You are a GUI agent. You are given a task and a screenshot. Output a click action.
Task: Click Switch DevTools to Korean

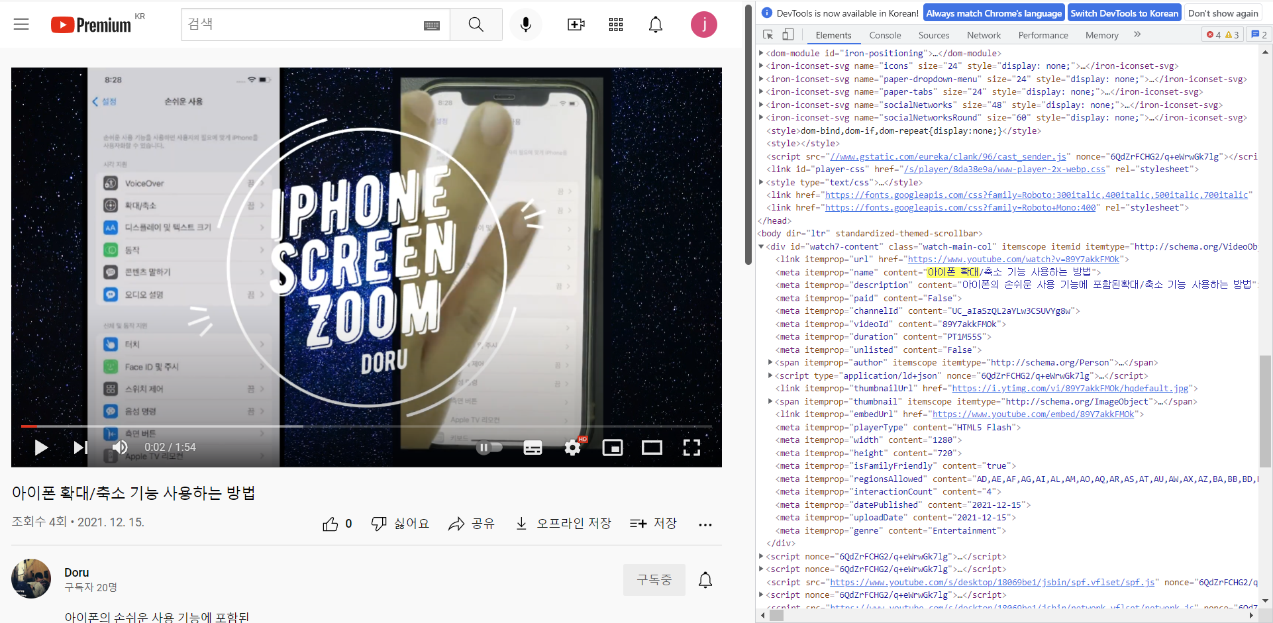click(1124, 13)
